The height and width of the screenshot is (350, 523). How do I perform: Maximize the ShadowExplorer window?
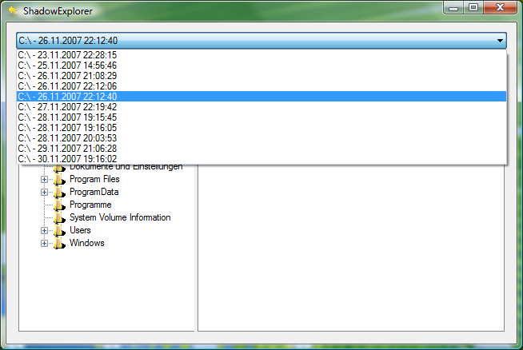(x=473, y=8)
